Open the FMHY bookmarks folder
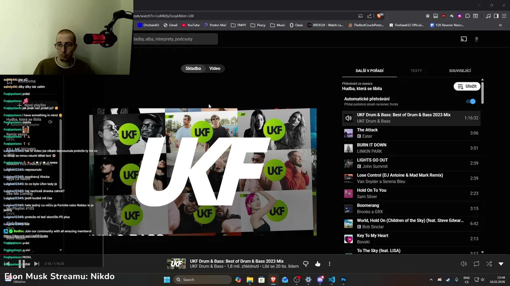 pyautogui.click(x=238, y=25)
